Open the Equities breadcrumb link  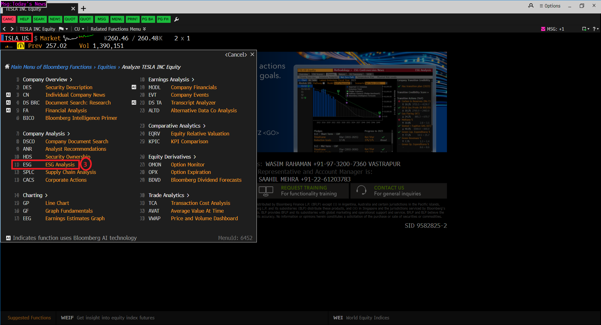coord(107,67)
